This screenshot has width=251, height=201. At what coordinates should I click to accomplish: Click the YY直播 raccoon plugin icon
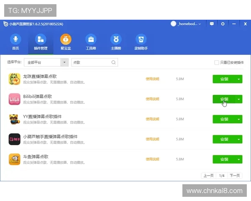(14, 119)
